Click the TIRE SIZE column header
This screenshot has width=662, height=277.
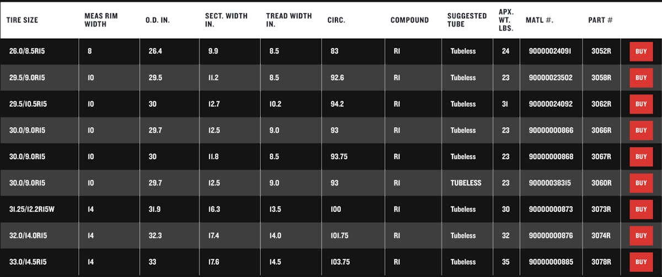coord(22,20)
